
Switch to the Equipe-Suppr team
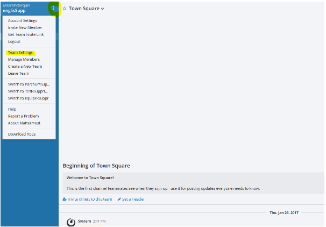[28, 98]
